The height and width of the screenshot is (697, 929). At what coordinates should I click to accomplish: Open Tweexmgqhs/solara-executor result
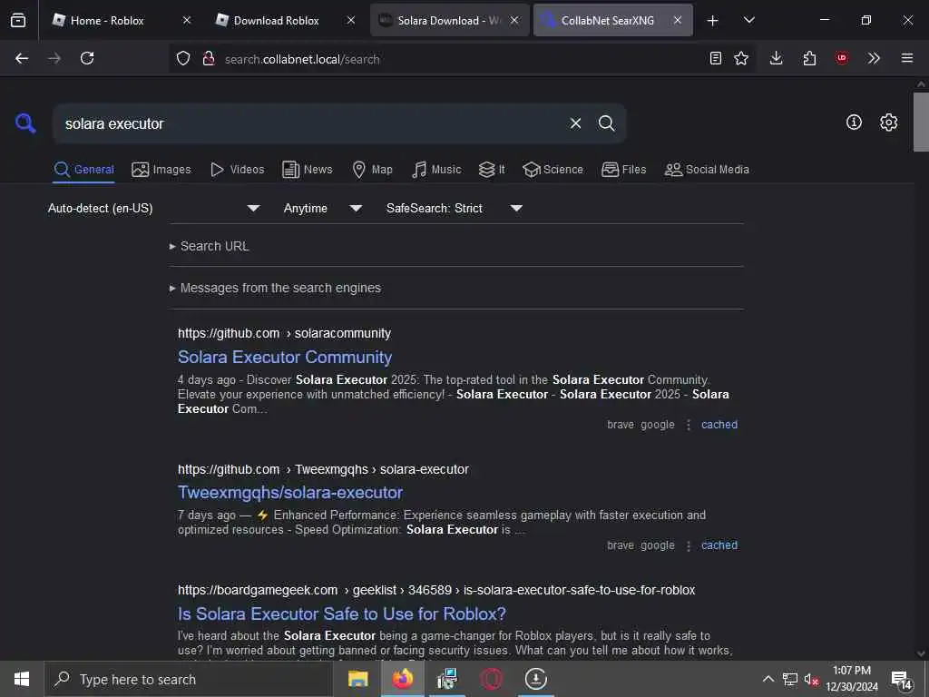tap(290, 493)
